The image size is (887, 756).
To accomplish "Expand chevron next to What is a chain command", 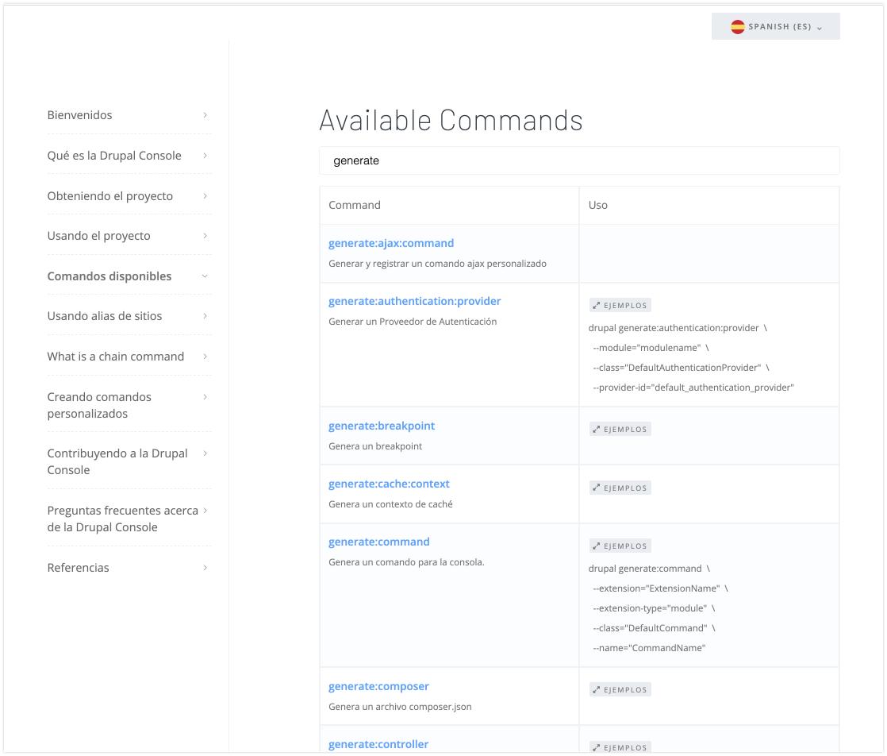I will [205, 357].
